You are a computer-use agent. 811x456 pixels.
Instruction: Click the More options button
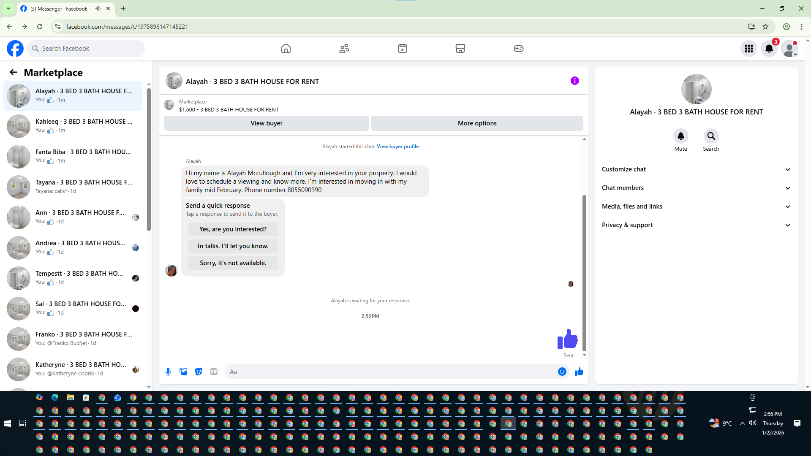[x=477, y=123]
